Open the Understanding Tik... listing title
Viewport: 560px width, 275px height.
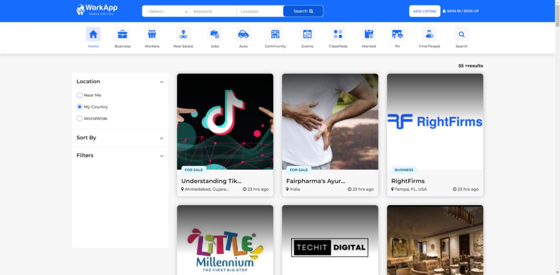tap(212, 181)
